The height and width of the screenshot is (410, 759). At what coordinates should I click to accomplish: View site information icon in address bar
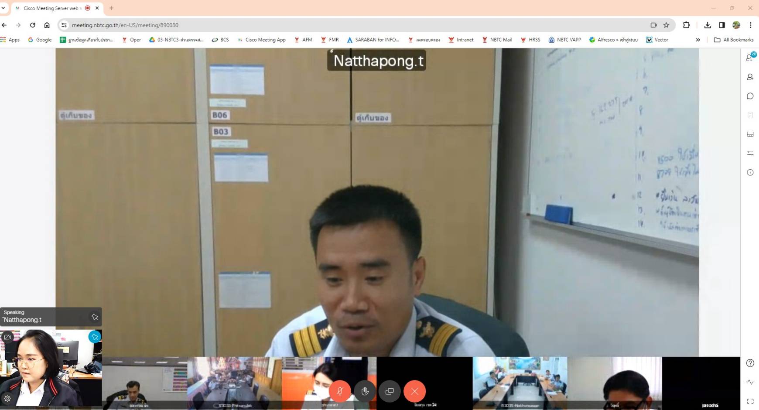(x=64, y=25)
